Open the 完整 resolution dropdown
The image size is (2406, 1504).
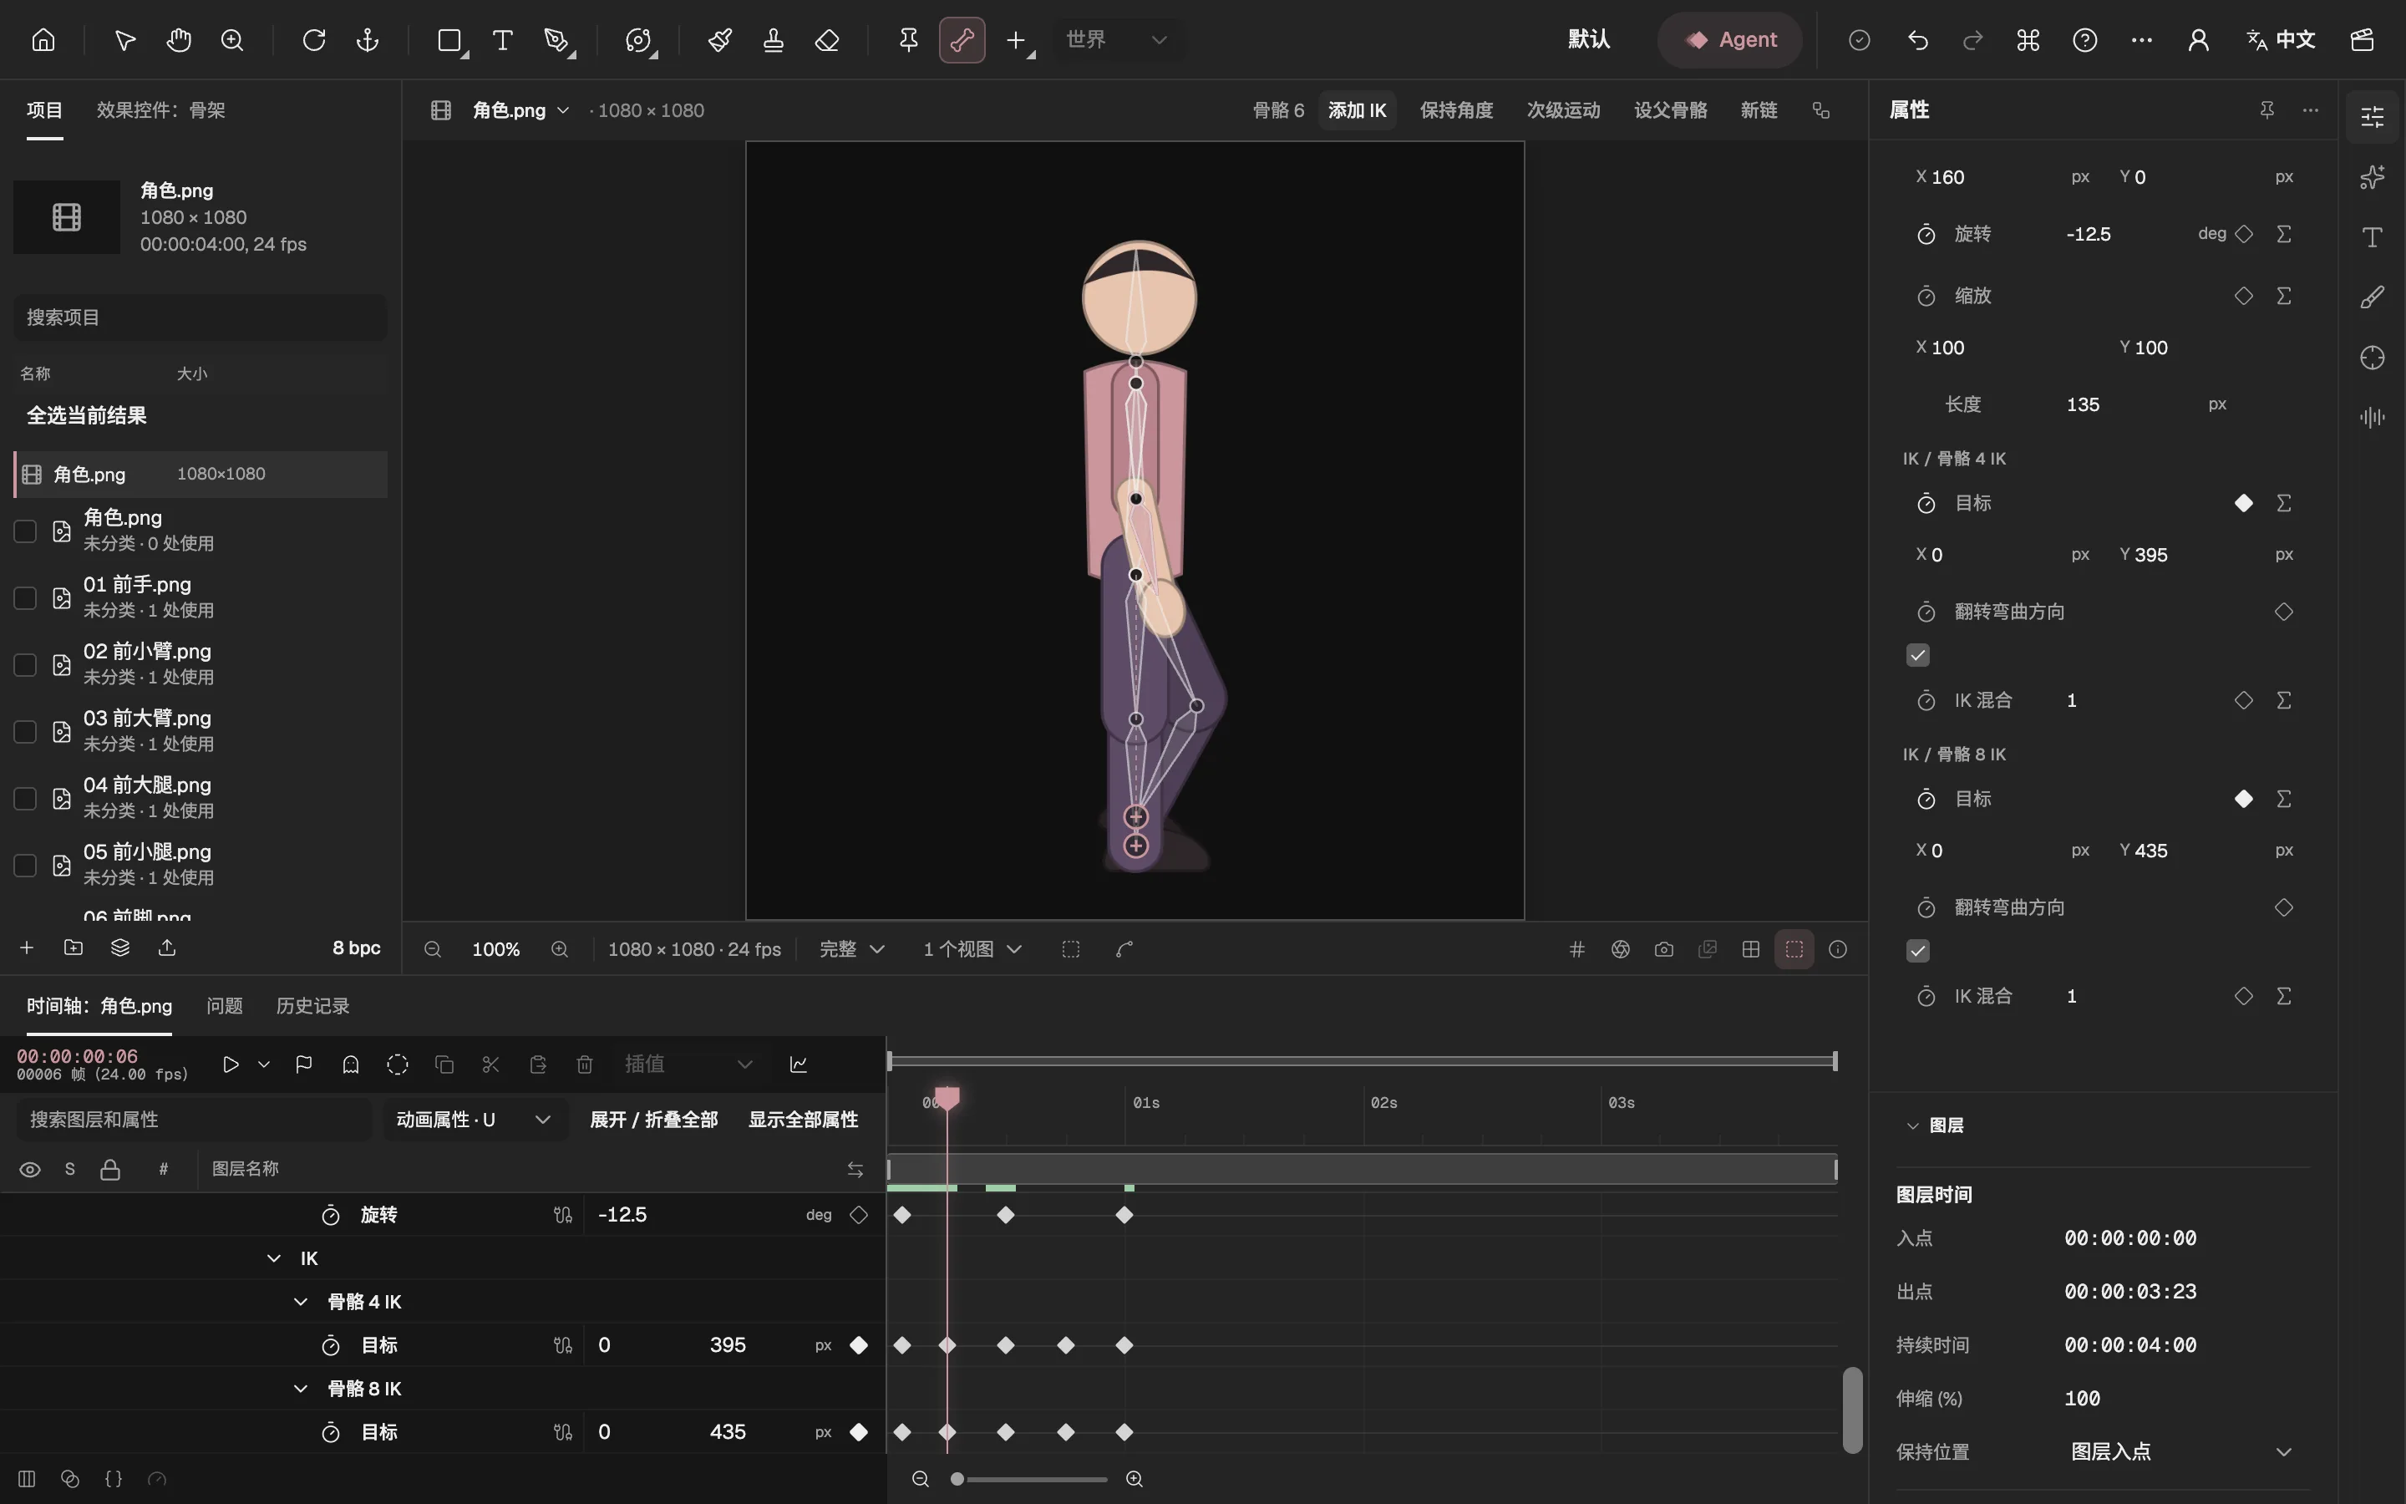point(851,949)
